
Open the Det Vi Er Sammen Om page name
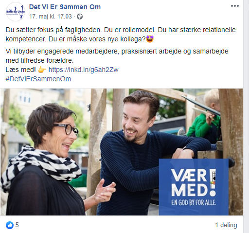click(x=65, y=7)
